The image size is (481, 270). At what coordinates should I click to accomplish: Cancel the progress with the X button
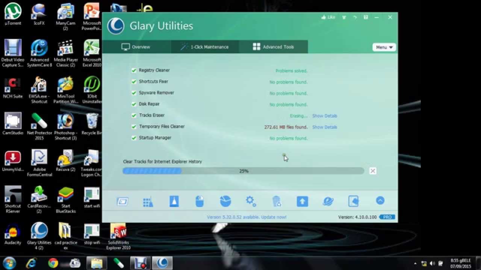[373, 171]
